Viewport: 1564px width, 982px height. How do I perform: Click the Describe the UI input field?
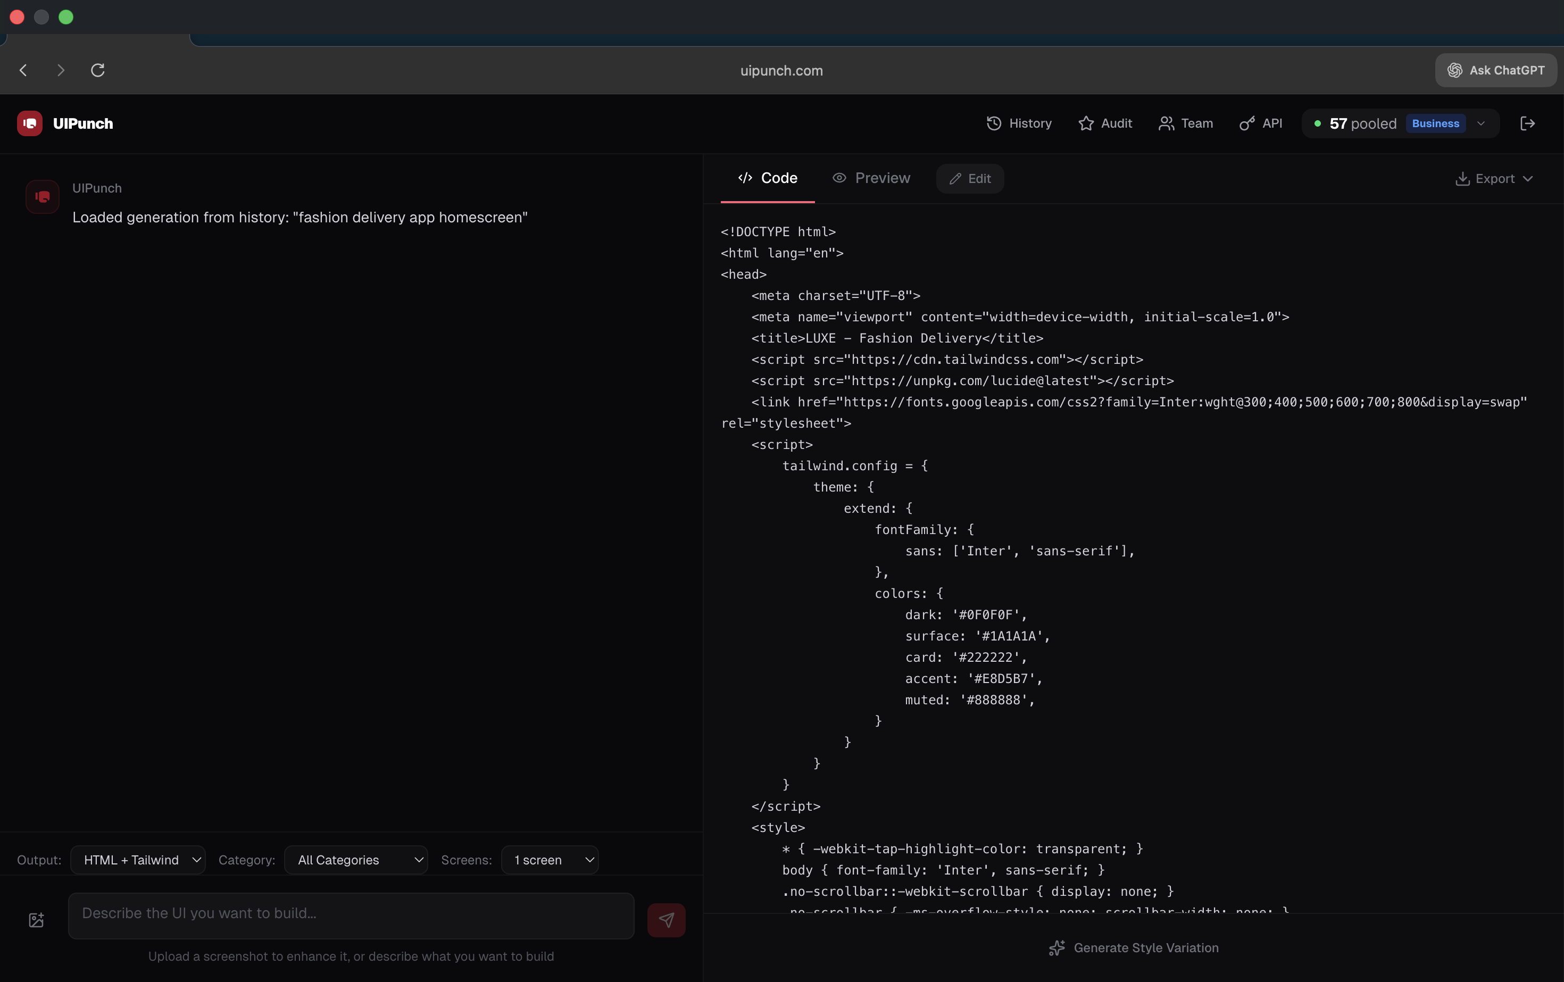pos(351,914)
